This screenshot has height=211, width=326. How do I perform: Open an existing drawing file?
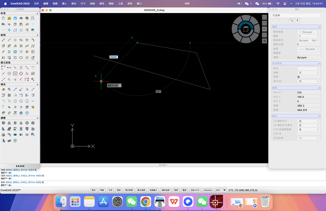point(9,18)
